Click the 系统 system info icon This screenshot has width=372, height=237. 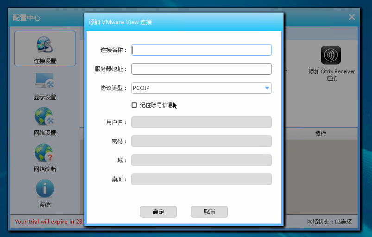pos(45,189)
